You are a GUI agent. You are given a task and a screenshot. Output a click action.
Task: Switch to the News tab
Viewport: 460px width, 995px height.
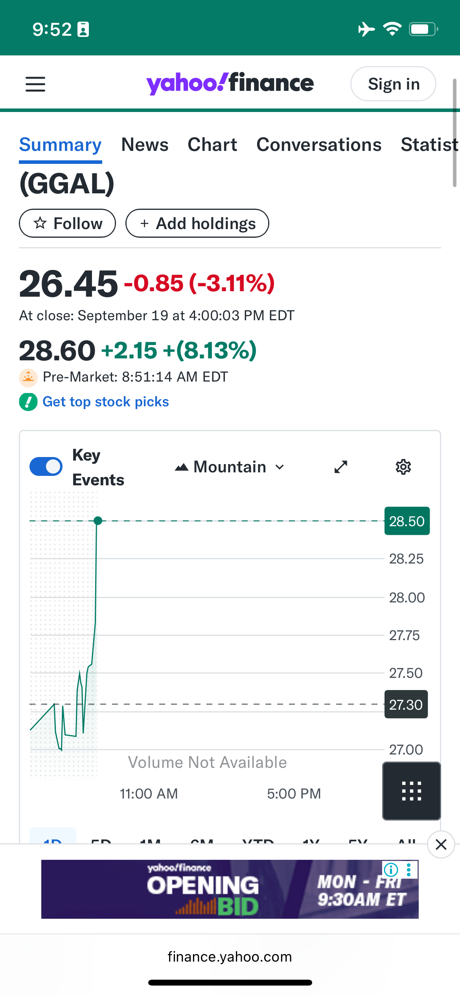point(145,145)
